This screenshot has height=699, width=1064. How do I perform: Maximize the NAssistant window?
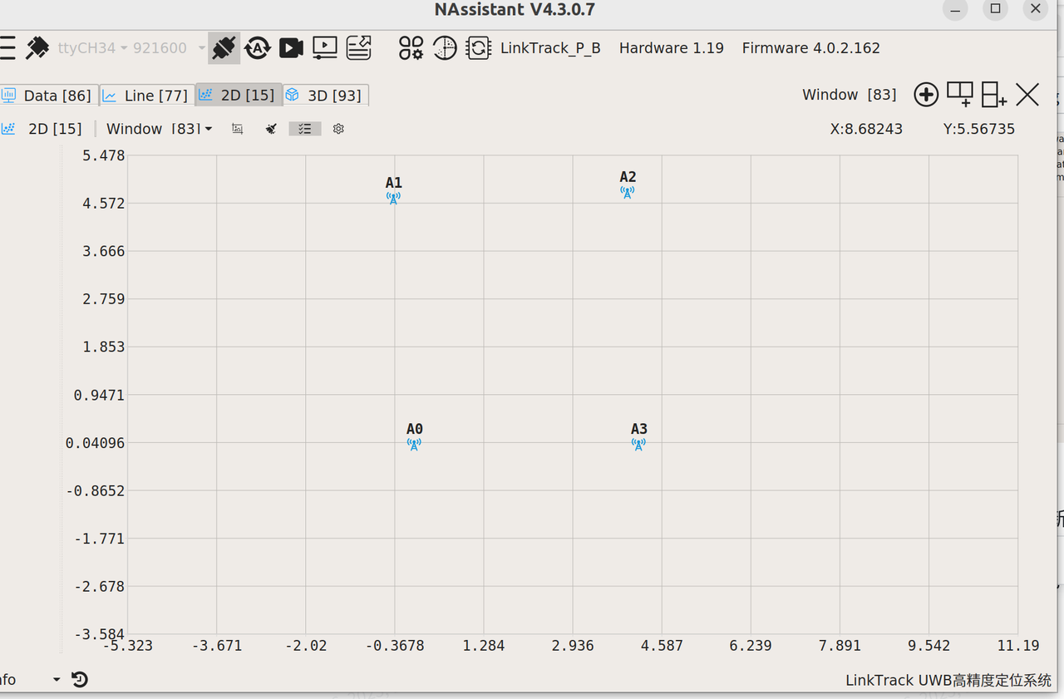(x=995, y=9)
